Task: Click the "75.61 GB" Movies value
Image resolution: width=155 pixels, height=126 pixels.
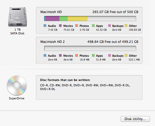Action: tap(69, 30)
